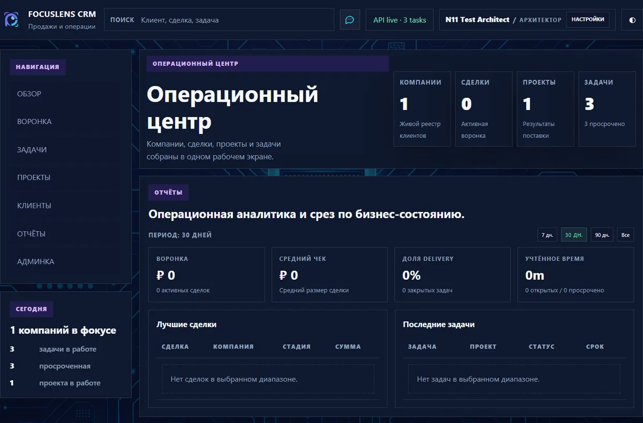The width and height of the screenshot is (643, 423).
Task: Click the СУММА column header
Action: (348, 347)
